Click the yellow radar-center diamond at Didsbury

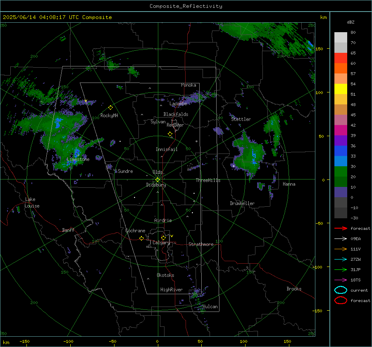(158, 180)
